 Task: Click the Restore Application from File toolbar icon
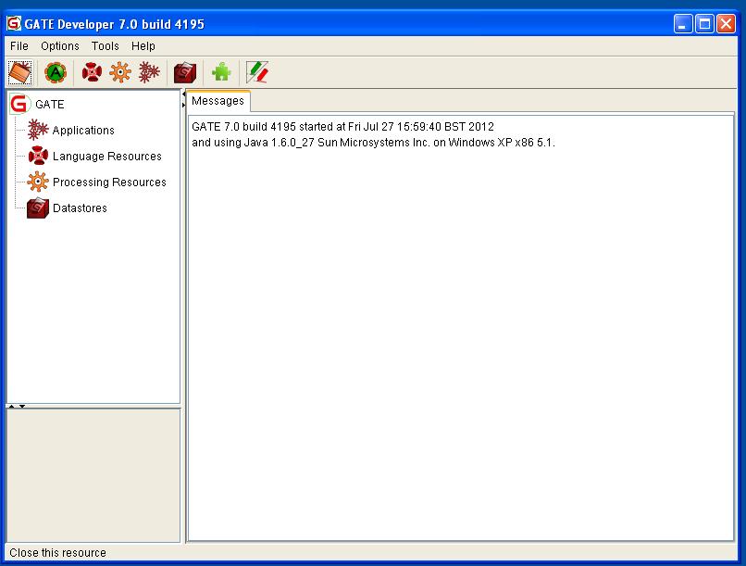pos(20,73)
